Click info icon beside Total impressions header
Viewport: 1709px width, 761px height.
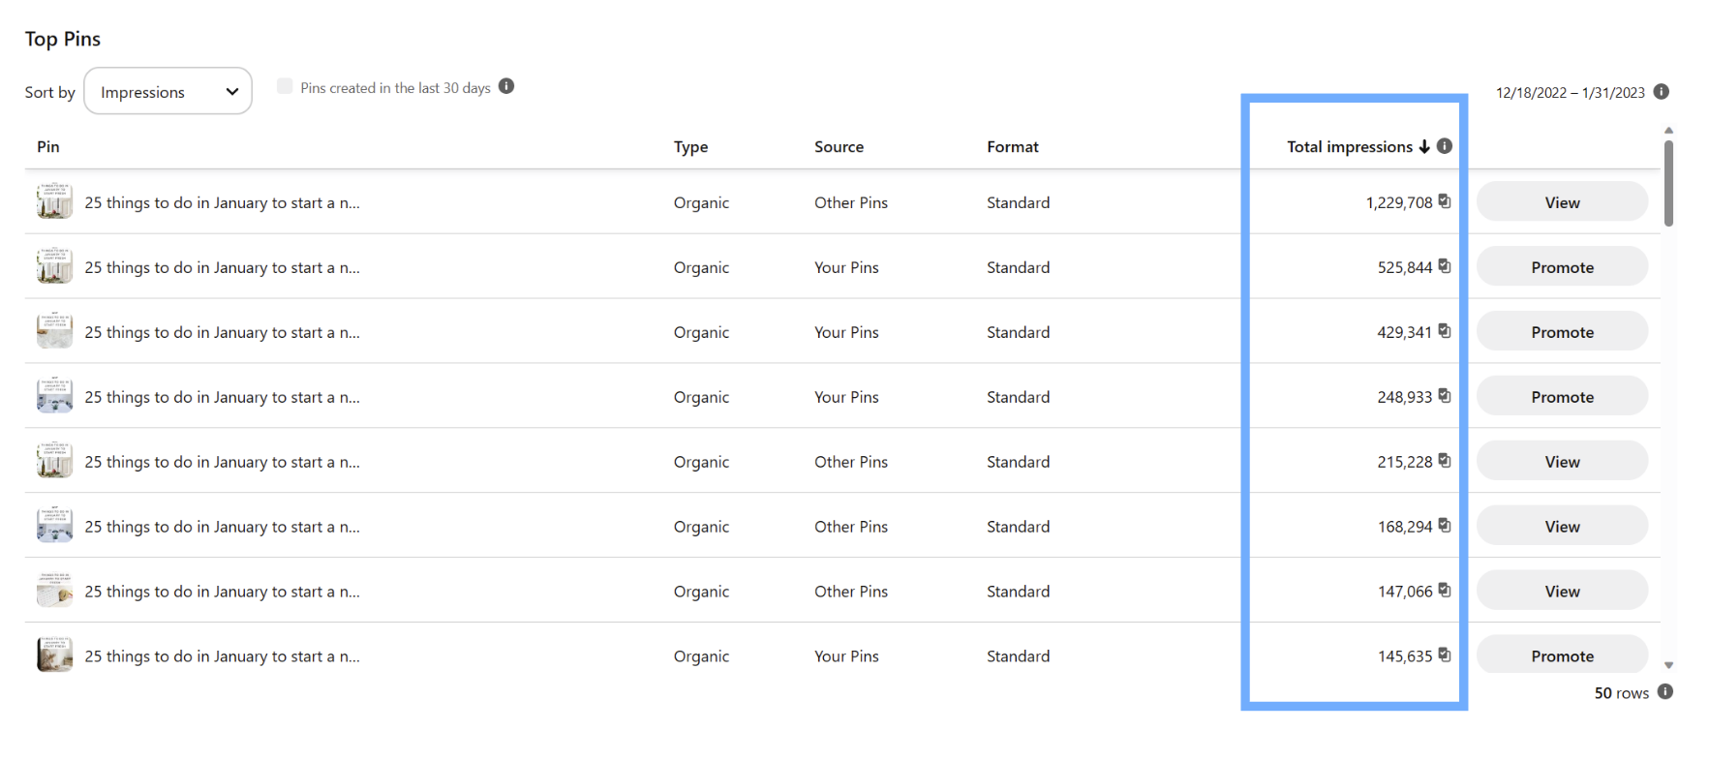pos(1444,146)
